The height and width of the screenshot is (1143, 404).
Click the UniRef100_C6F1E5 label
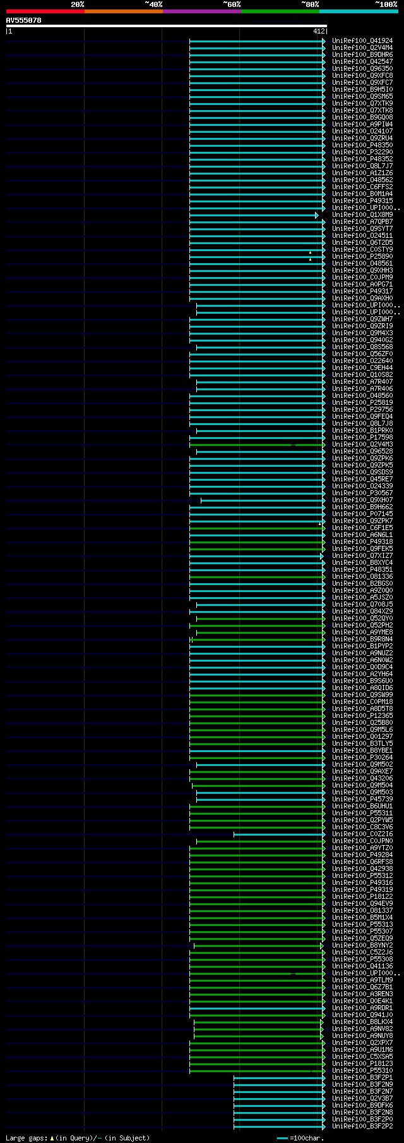point(362,528)
